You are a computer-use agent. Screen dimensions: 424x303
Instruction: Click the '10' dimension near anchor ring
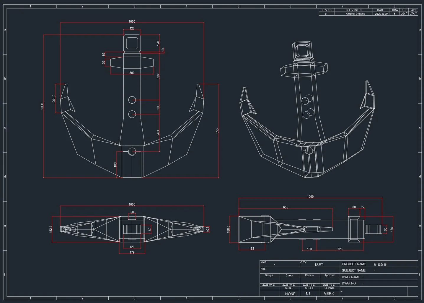coord(163,50)
